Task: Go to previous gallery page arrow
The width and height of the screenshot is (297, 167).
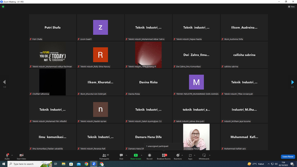Action: 4,82
